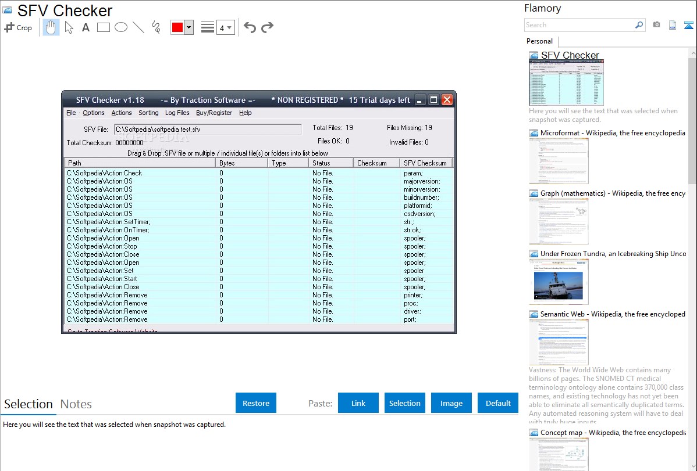
Task: Open the SFV Checker snapshot thumbnail
Action: [x=566, y=83]
